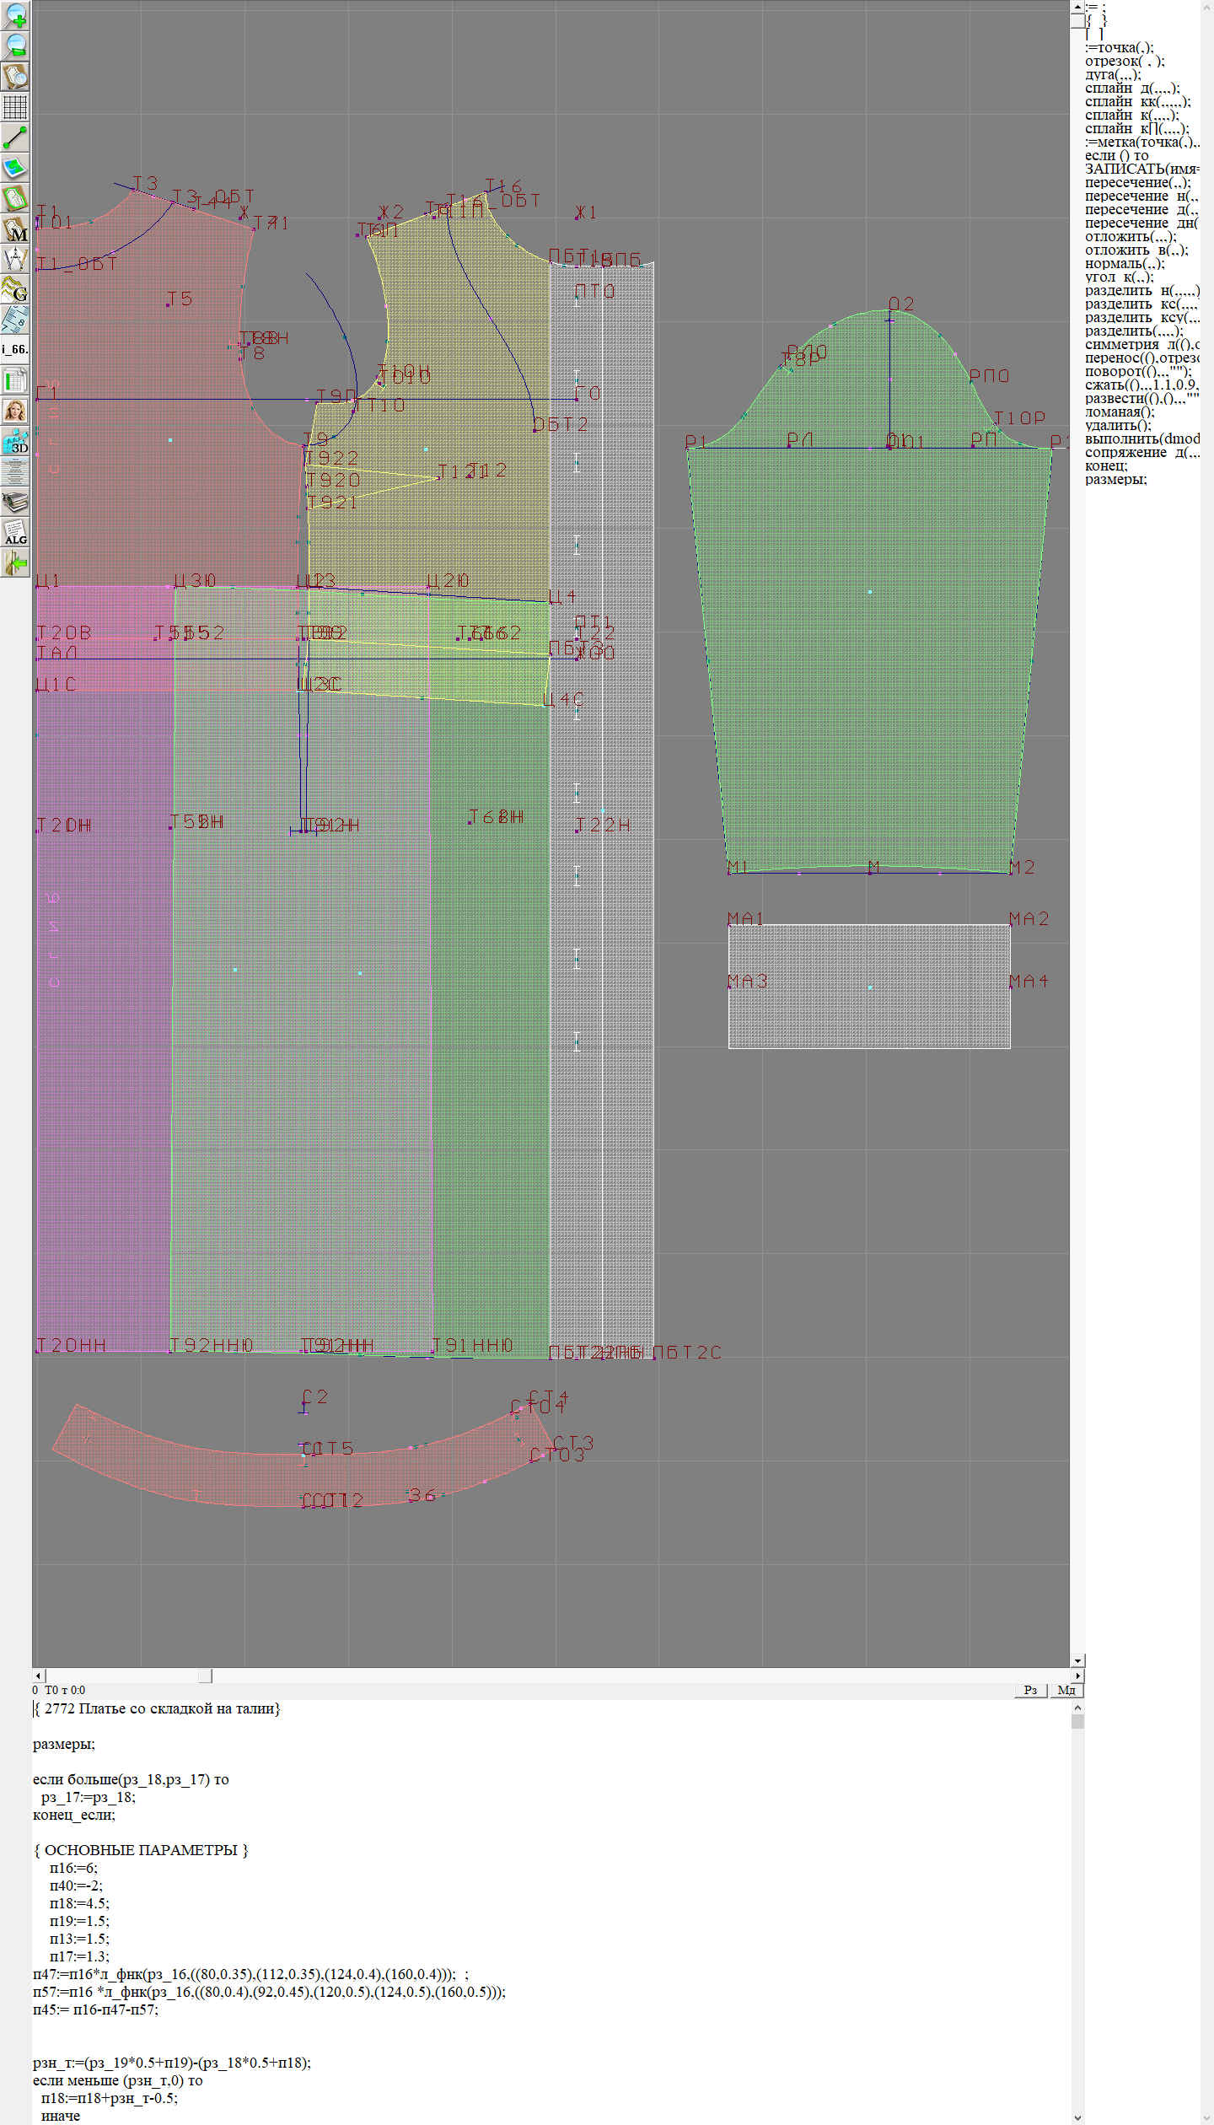The width and height of the screenshot is (1214, 2125).
Task: Click the zoom out magnifier icon
Action: (x=15, y=46)
